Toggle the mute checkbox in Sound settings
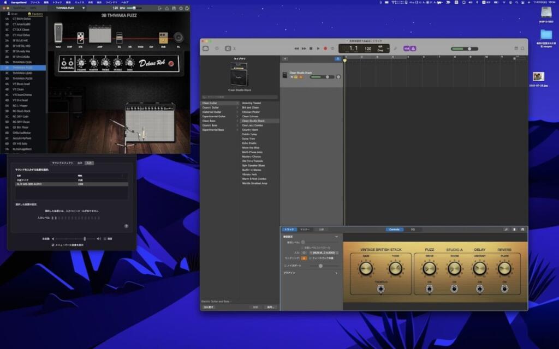 [105, 239]
